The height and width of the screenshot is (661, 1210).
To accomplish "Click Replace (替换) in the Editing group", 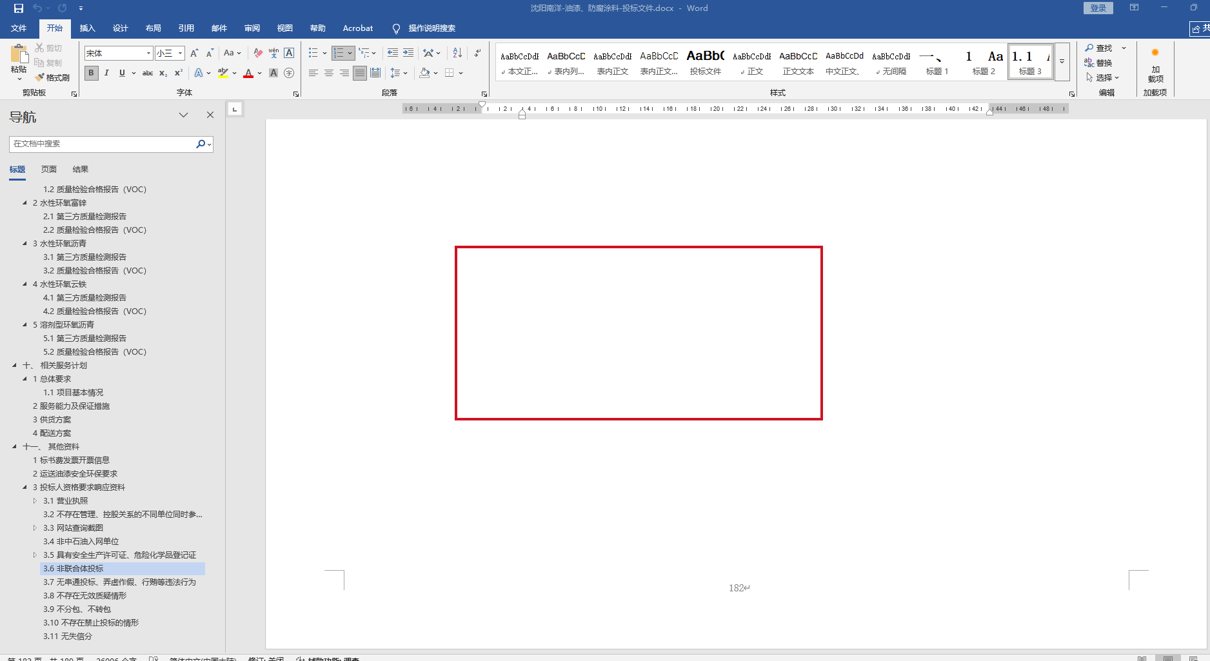I will coord(1099,63).
